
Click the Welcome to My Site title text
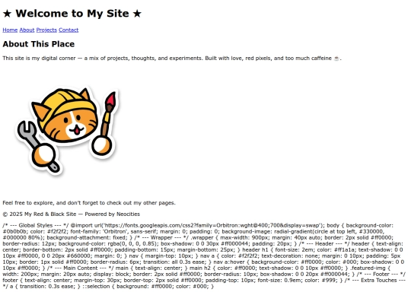[72, 14]
